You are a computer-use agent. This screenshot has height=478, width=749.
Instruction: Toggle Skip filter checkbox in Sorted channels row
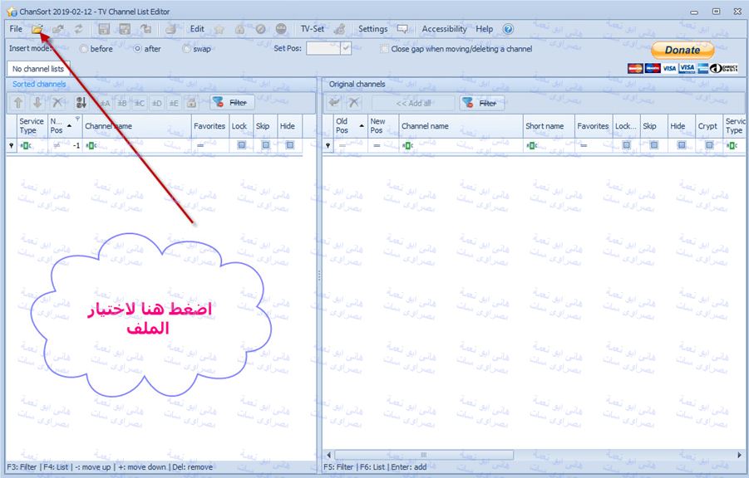point(265,145)
